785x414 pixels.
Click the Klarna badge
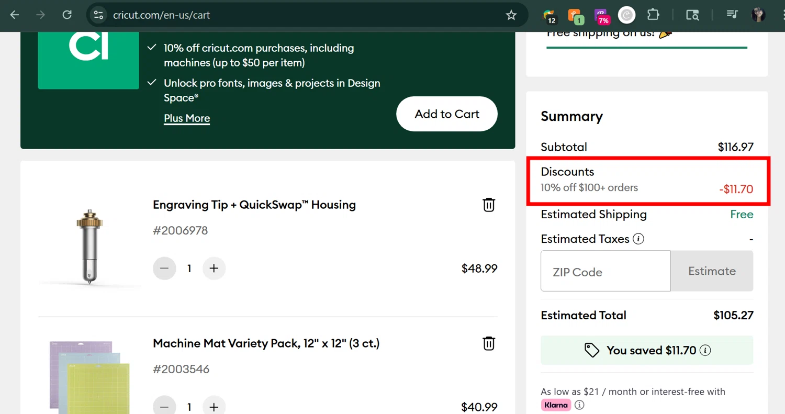click(x=556, y=405)
